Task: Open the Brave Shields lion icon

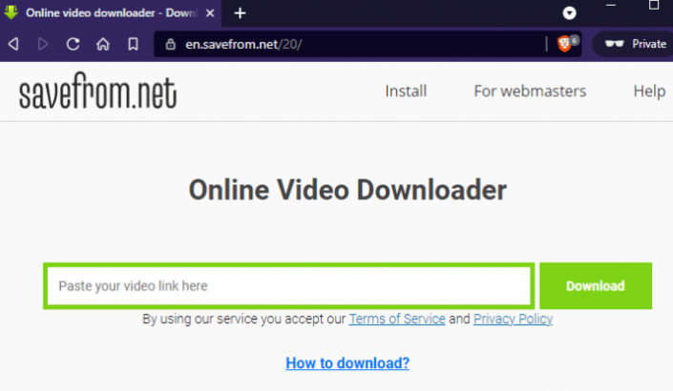Action: [x=564, y=44]
